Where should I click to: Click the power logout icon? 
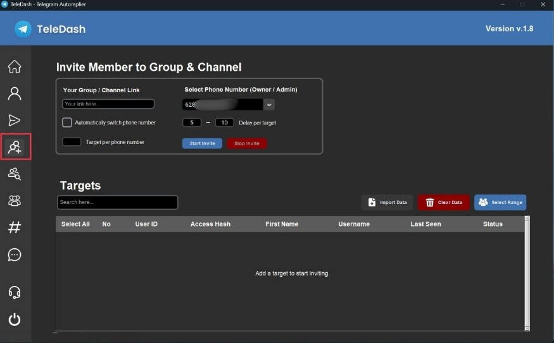(x=15, y=320)
